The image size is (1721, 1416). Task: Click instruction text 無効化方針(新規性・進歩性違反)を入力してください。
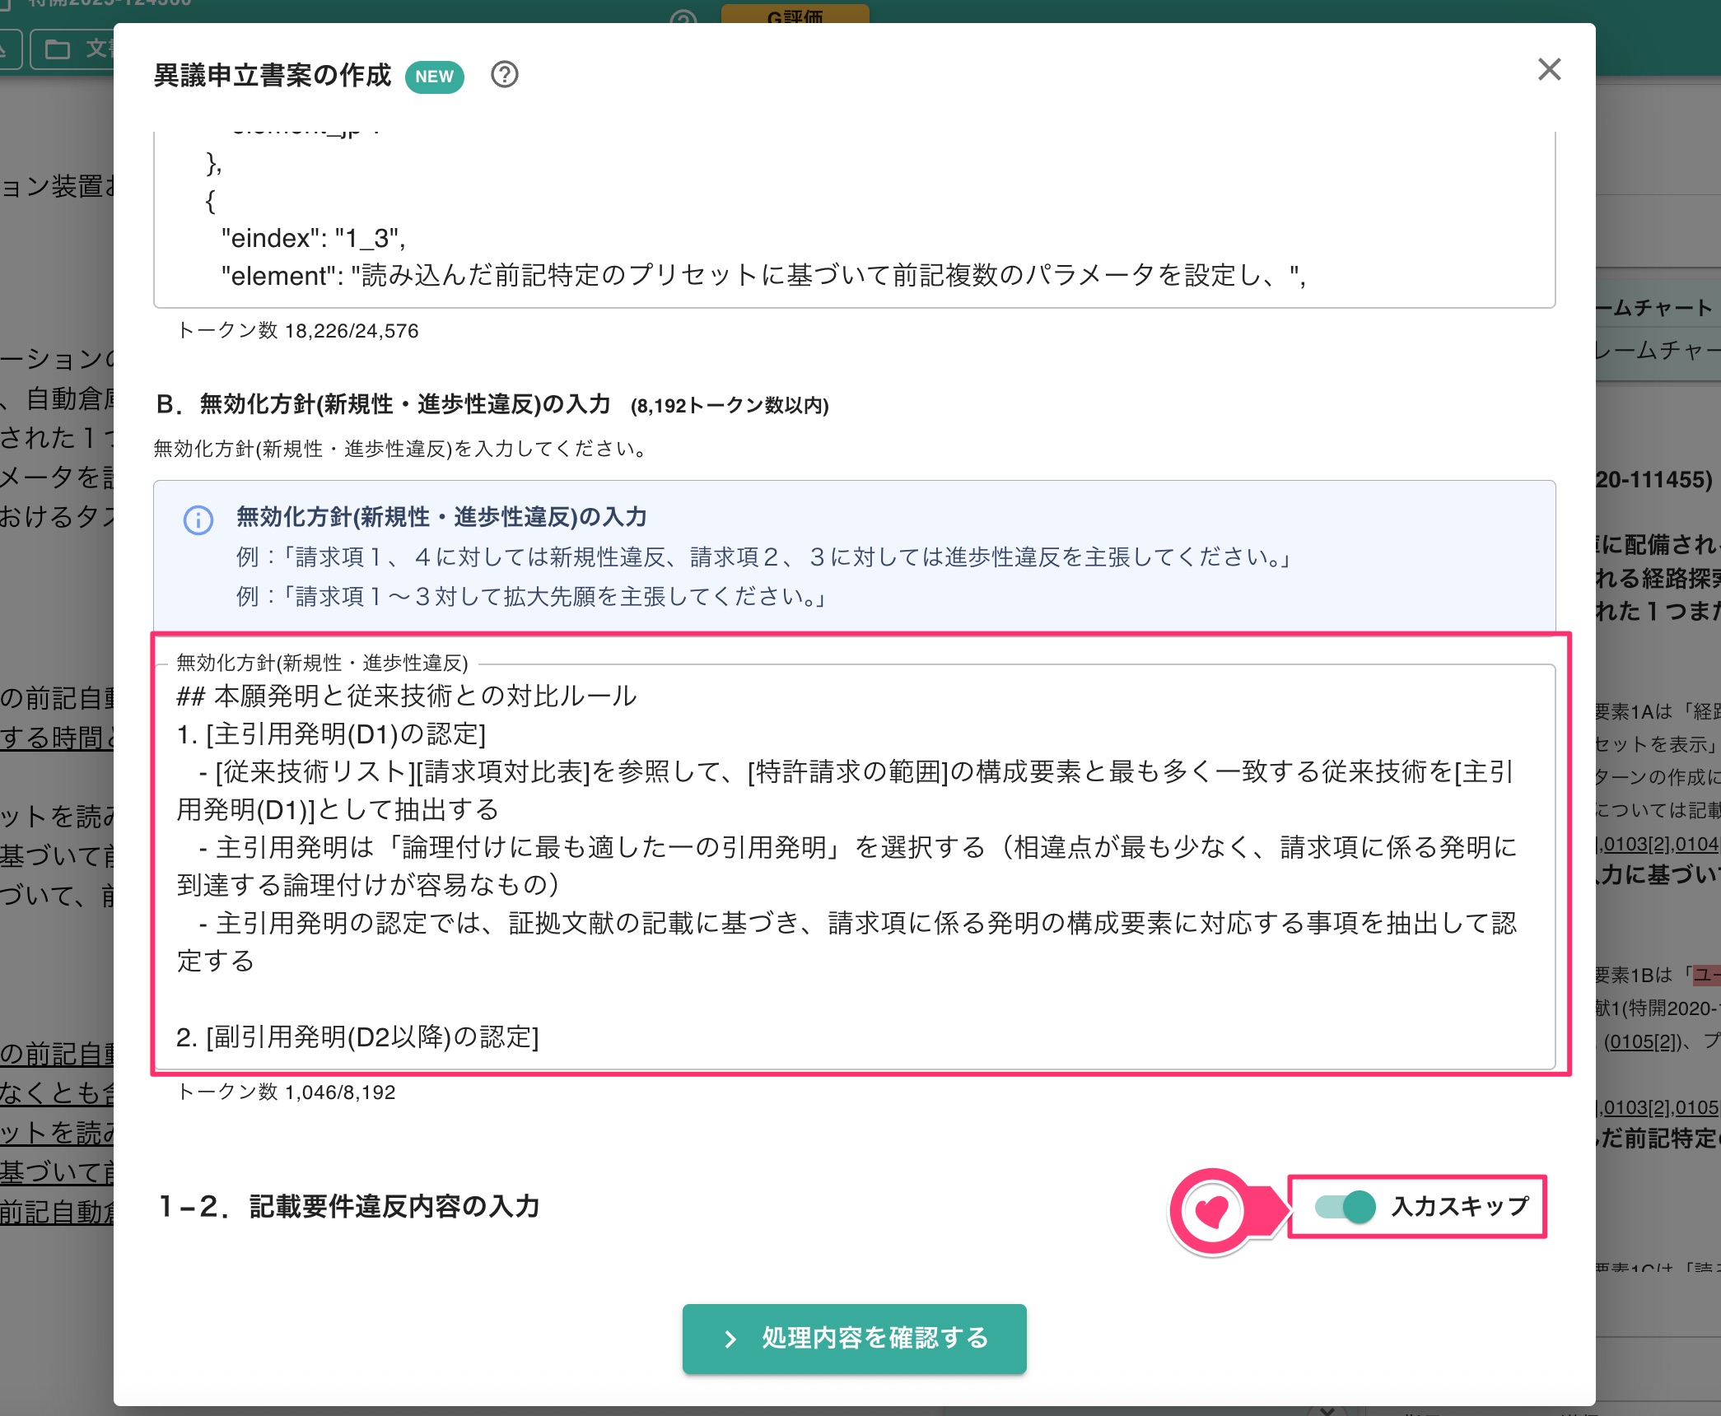click(403, 449)
